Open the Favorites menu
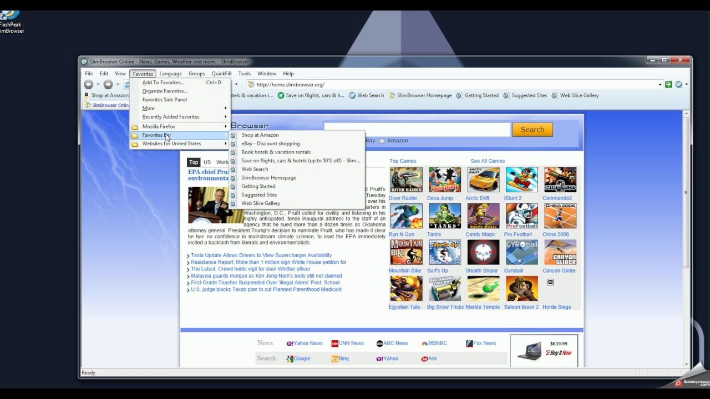 (143, 73)
